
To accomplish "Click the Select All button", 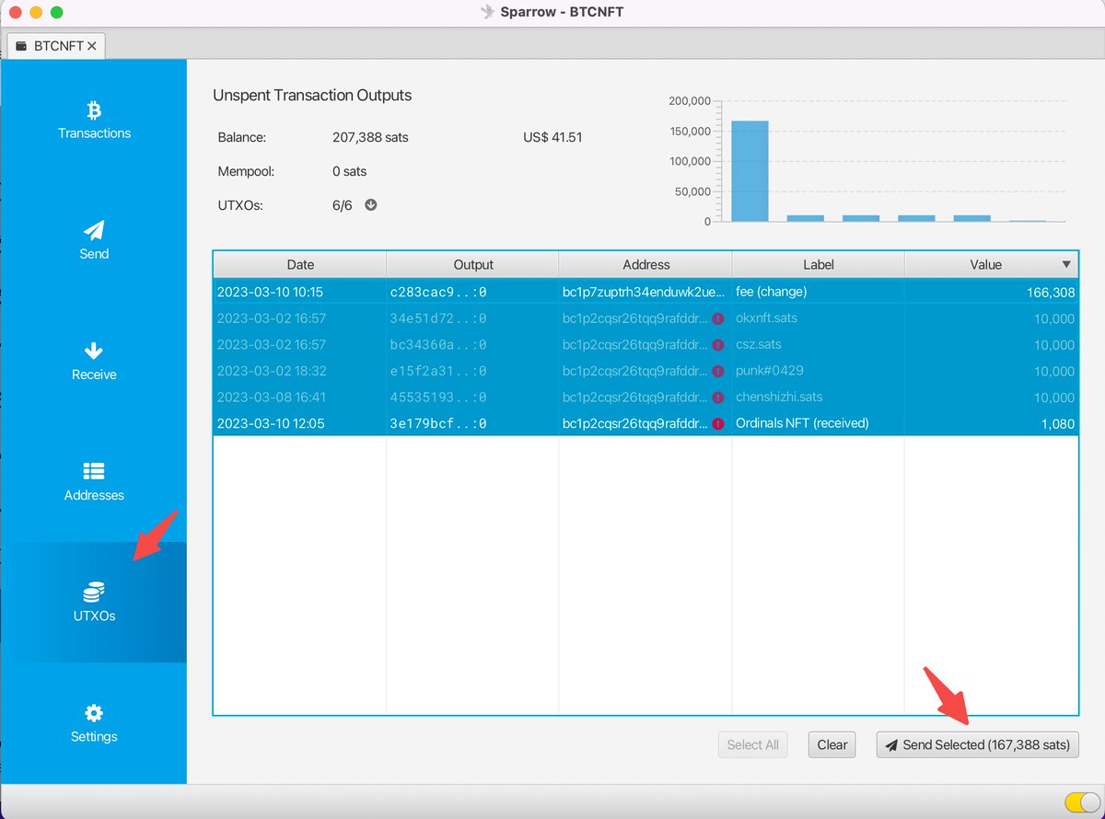I will point(752,744).
